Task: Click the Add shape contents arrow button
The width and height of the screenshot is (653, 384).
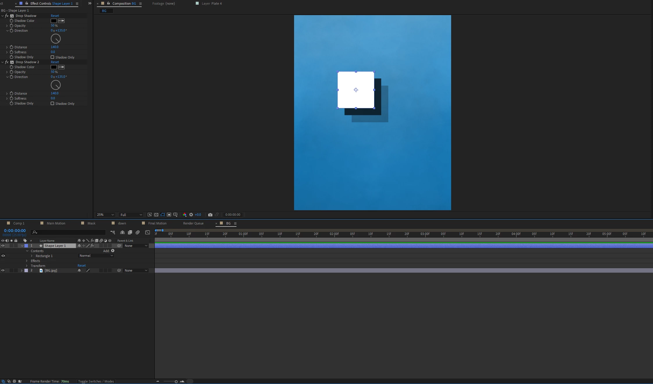Action: click(x=113, y=251)
